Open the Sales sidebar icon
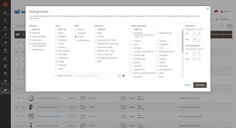This screenshot has width=236, height=128. [6, 21]
